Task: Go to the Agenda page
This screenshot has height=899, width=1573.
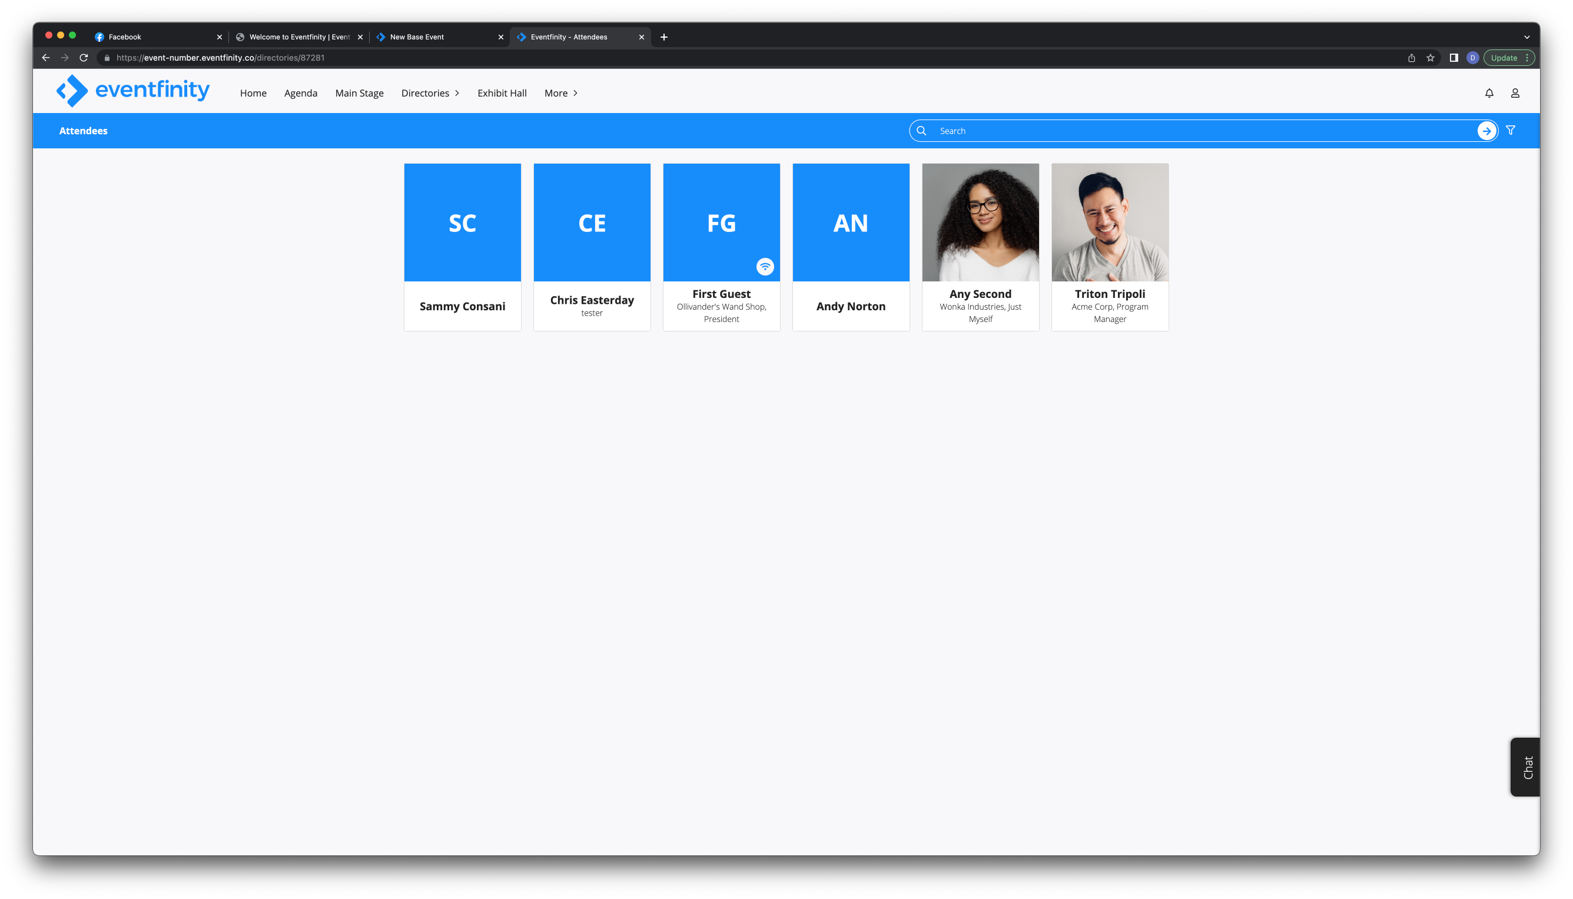Action: pyautogui.click(x=301, y=93)
